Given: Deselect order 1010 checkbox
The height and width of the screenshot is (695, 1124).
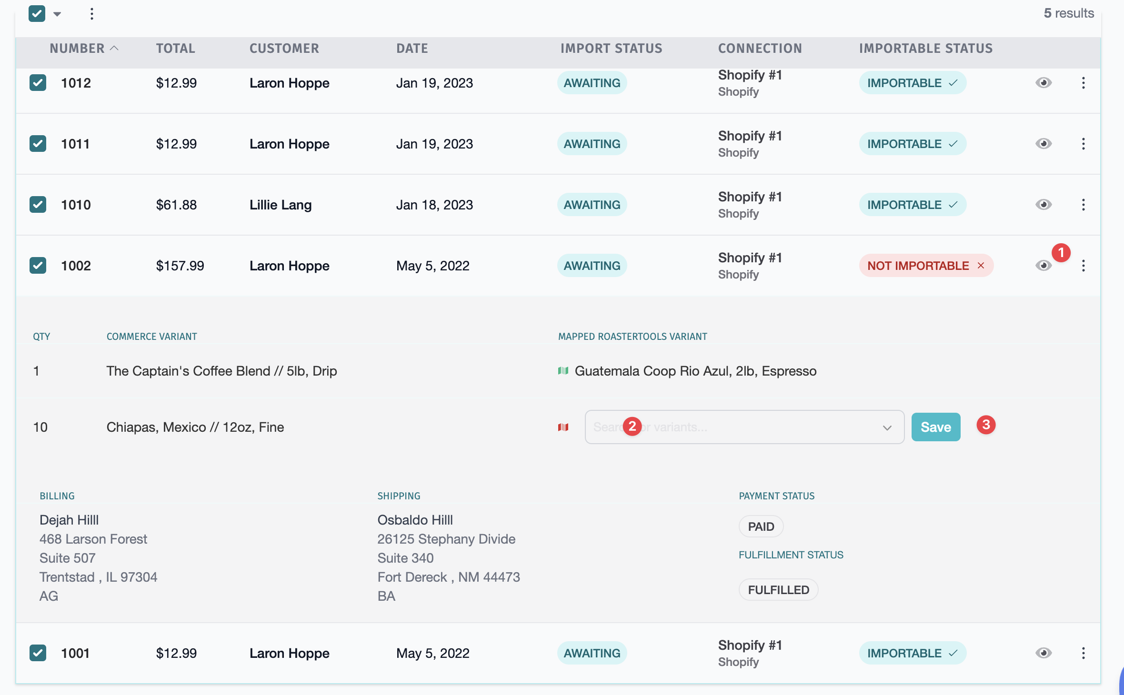Looking at the screenshot, I should point(38,205).
